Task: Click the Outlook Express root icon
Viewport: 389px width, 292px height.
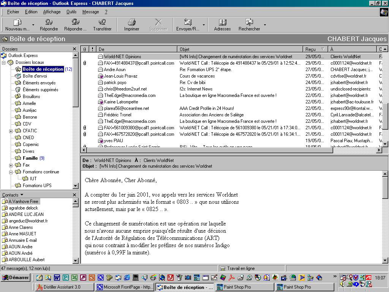Action: pos(4,56)
